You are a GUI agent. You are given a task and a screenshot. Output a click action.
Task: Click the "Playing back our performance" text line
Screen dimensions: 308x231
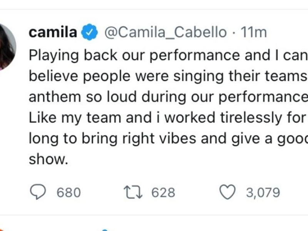pos(168,55)
